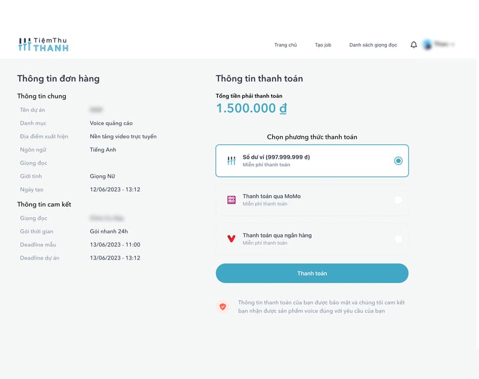Image resolution: width=479 pixels, height=379 pixels.
Task: Open Danh sách giọng đọc
Action: (373, 45)
